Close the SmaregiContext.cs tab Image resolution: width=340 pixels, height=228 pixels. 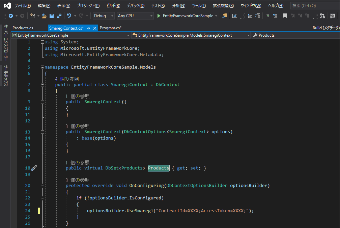95,28
